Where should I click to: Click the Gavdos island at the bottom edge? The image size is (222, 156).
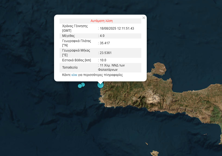155,153
